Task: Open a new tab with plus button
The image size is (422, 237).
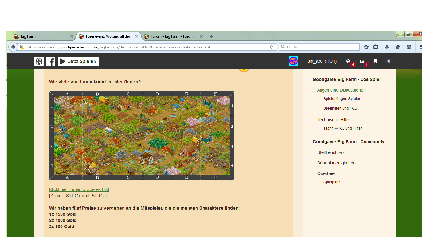Action: pos(212,36)
